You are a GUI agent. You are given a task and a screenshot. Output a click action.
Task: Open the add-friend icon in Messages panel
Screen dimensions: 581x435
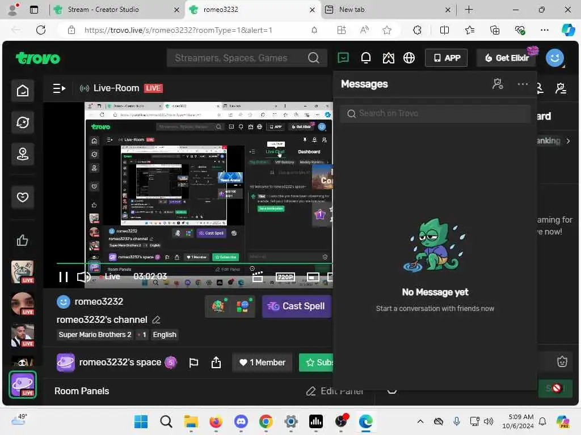(x=498, y=84)
